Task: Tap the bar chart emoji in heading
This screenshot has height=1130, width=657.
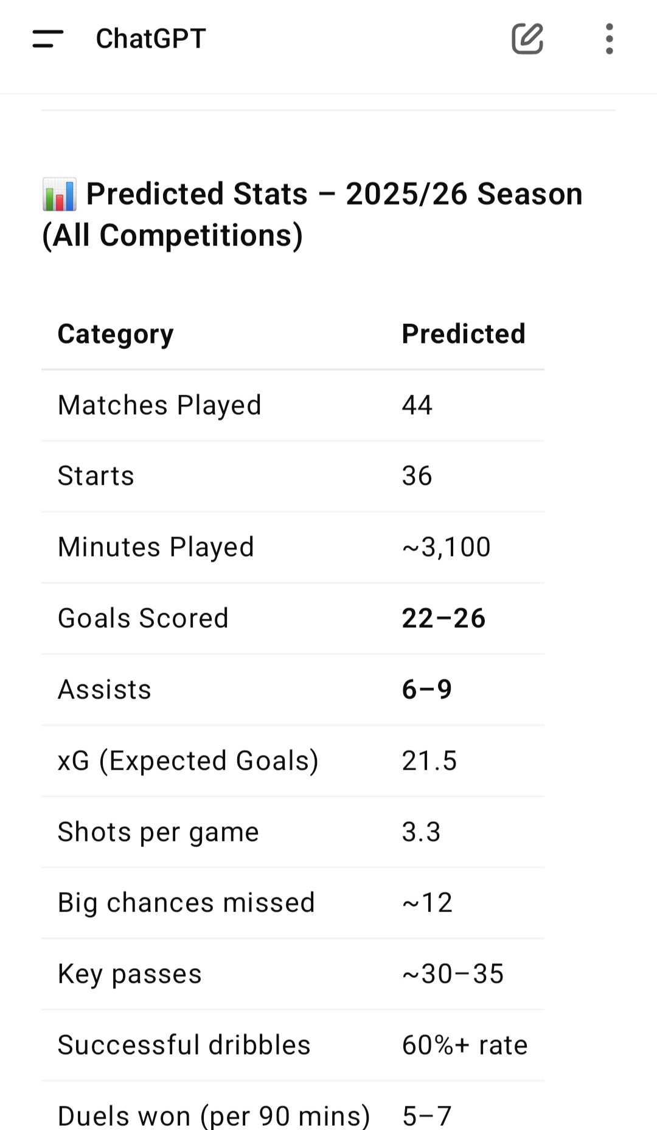Action: [60, 195]
